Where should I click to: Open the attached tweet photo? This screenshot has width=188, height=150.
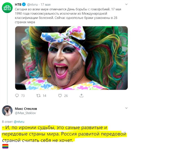(x=71, y=58)
